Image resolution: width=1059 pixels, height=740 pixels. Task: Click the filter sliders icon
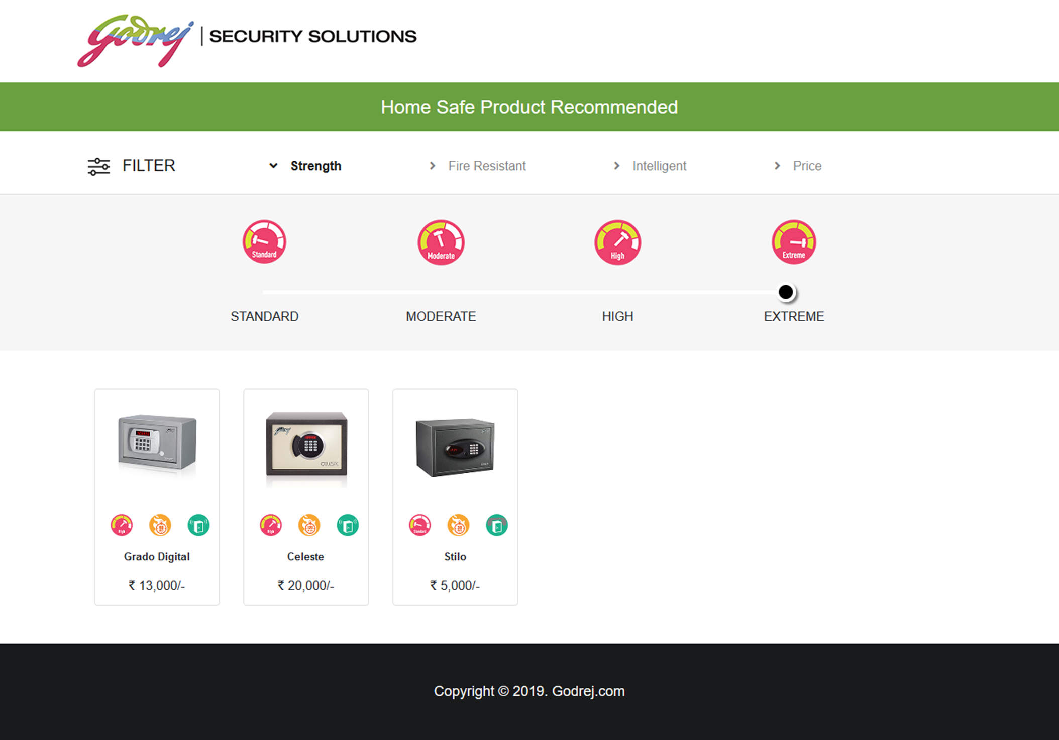(x=98, y=166)
